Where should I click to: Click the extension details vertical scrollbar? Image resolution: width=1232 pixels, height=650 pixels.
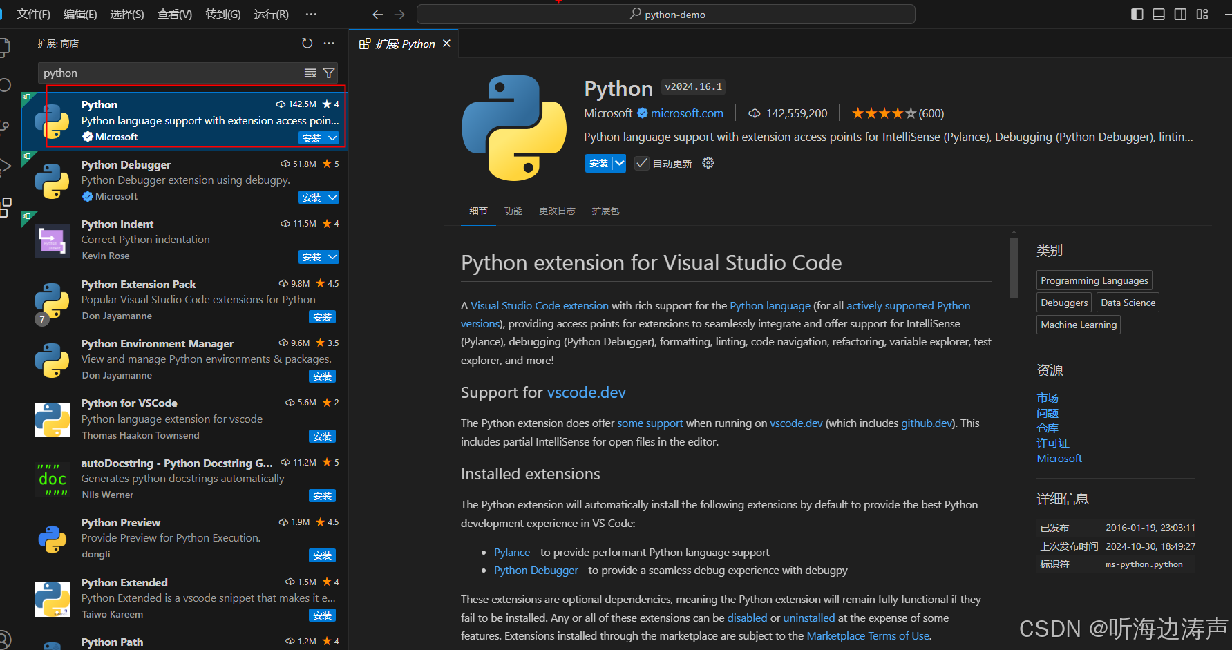click(x=1014, y=267)
